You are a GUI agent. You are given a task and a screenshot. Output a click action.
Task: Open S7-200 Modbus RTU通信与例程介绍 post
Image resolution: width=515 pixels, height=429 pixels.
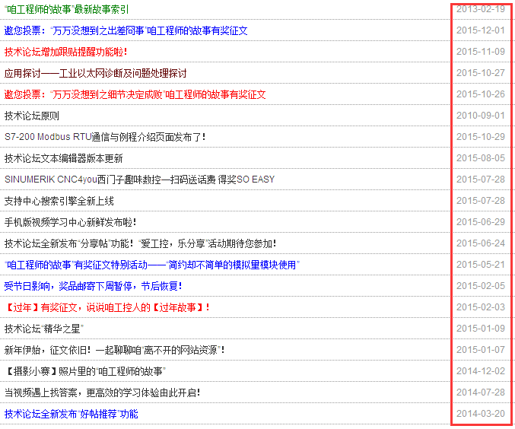[x=105, y=137]
